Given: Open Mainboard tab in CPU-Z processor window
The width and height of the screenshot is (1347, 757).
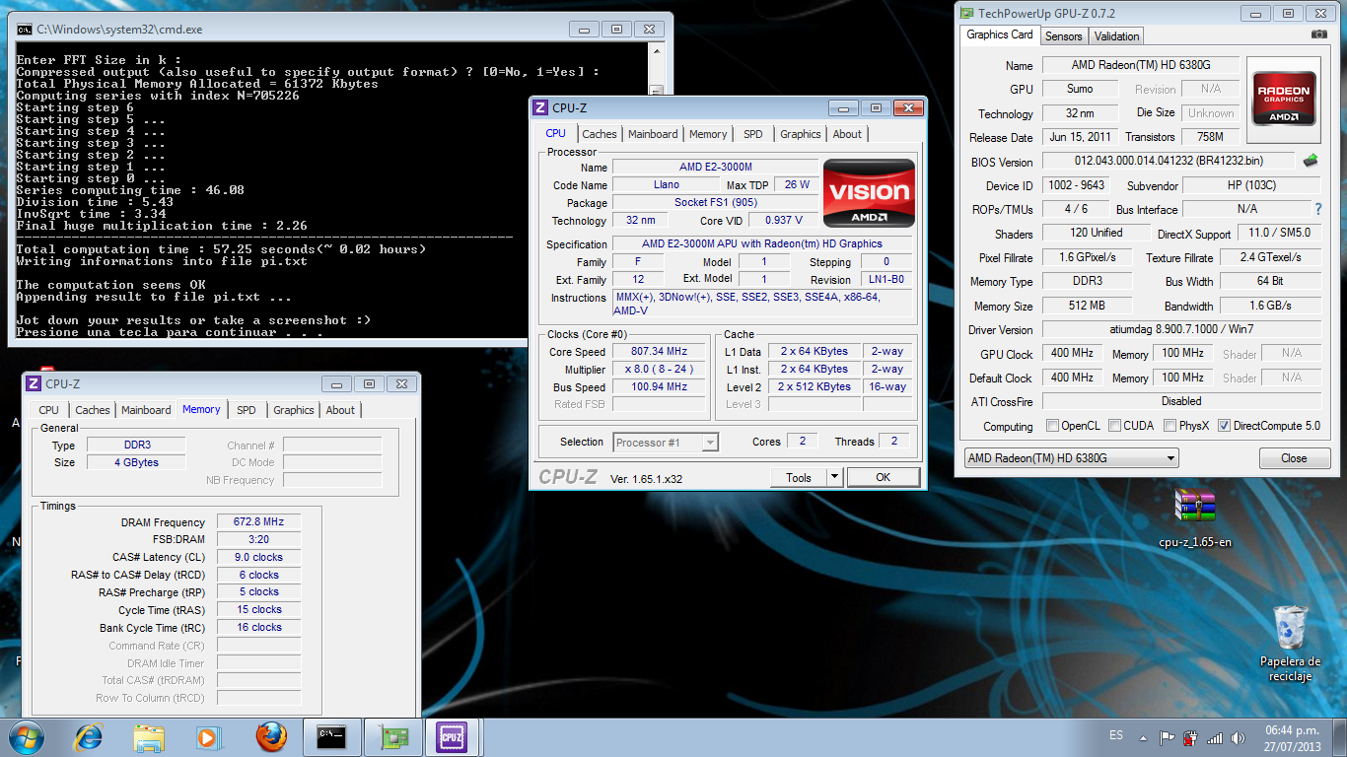Looking at the screenshot, I should [653, 134].
